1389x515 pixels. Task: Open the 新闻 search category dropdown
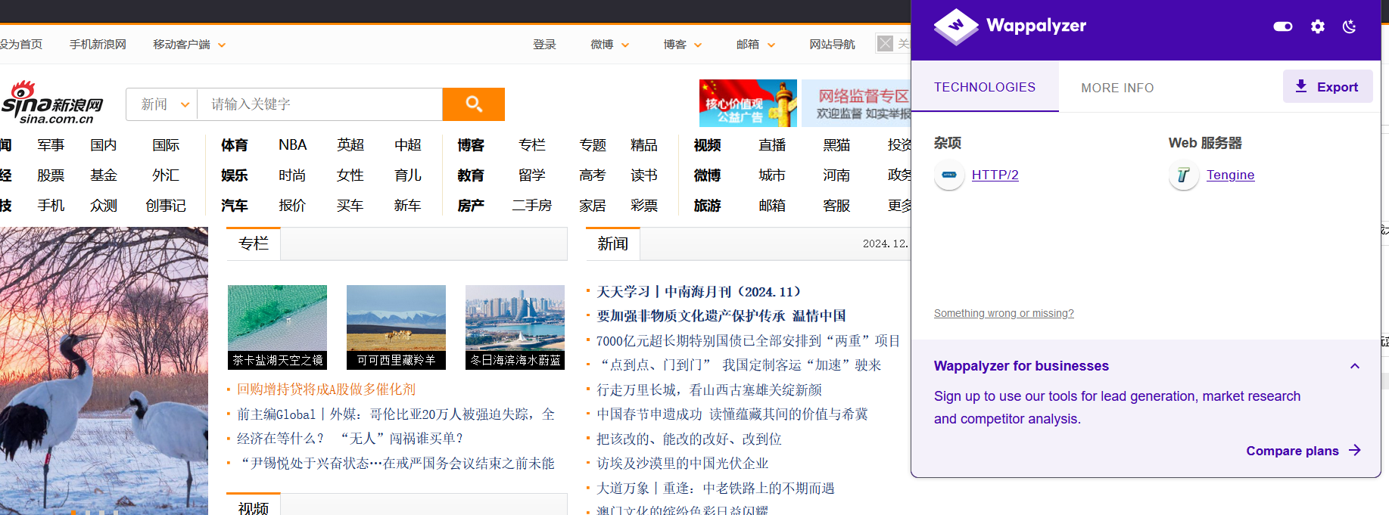162,104
